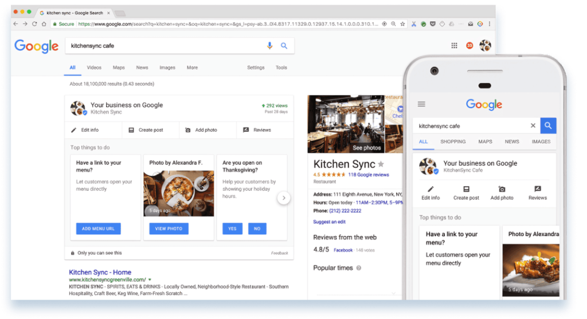The height and width of the screenshot is (319, 587).
Task: Open the red notifications badge
Action: pyautogui.click(x=469, y=45)
